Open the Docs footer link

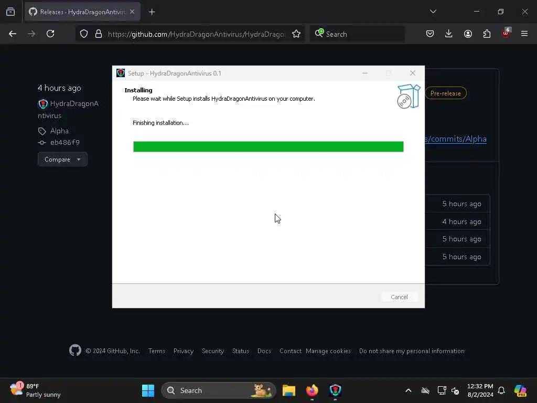264,351
